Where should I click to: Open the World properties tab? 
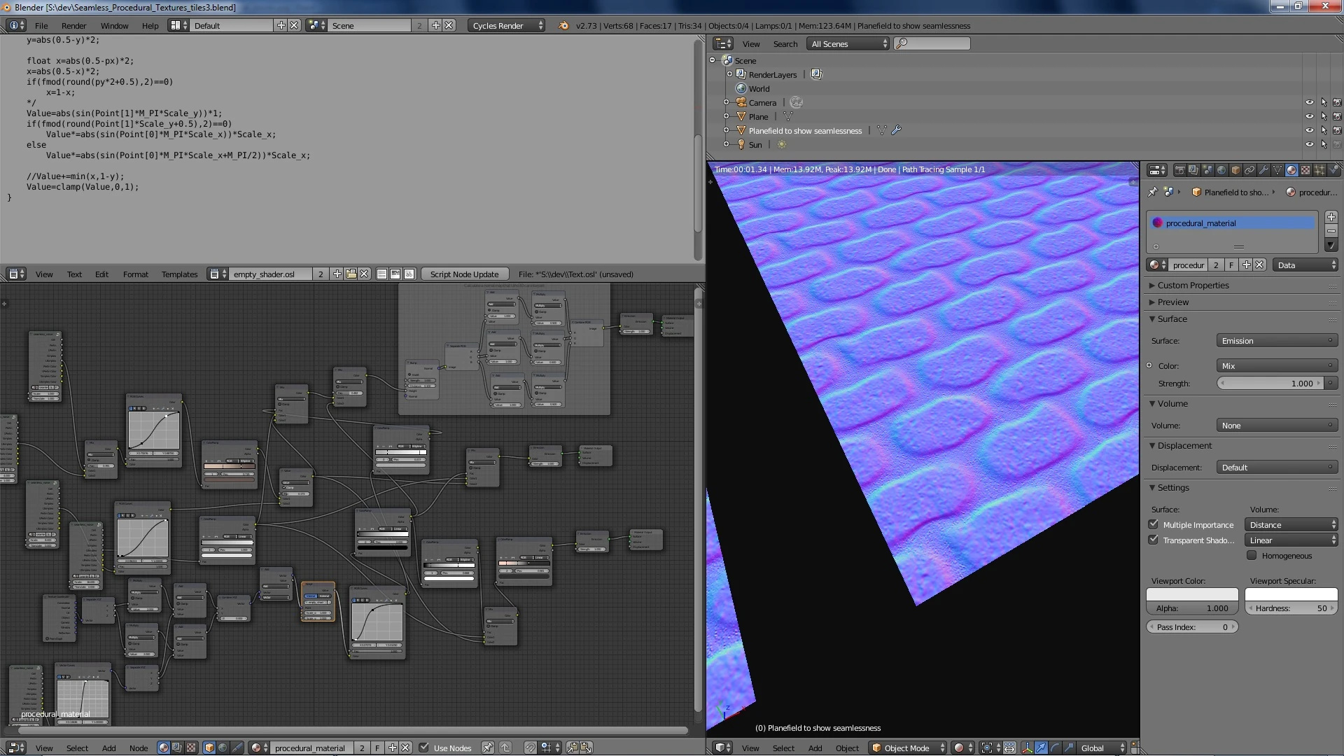coord(1221,170)
